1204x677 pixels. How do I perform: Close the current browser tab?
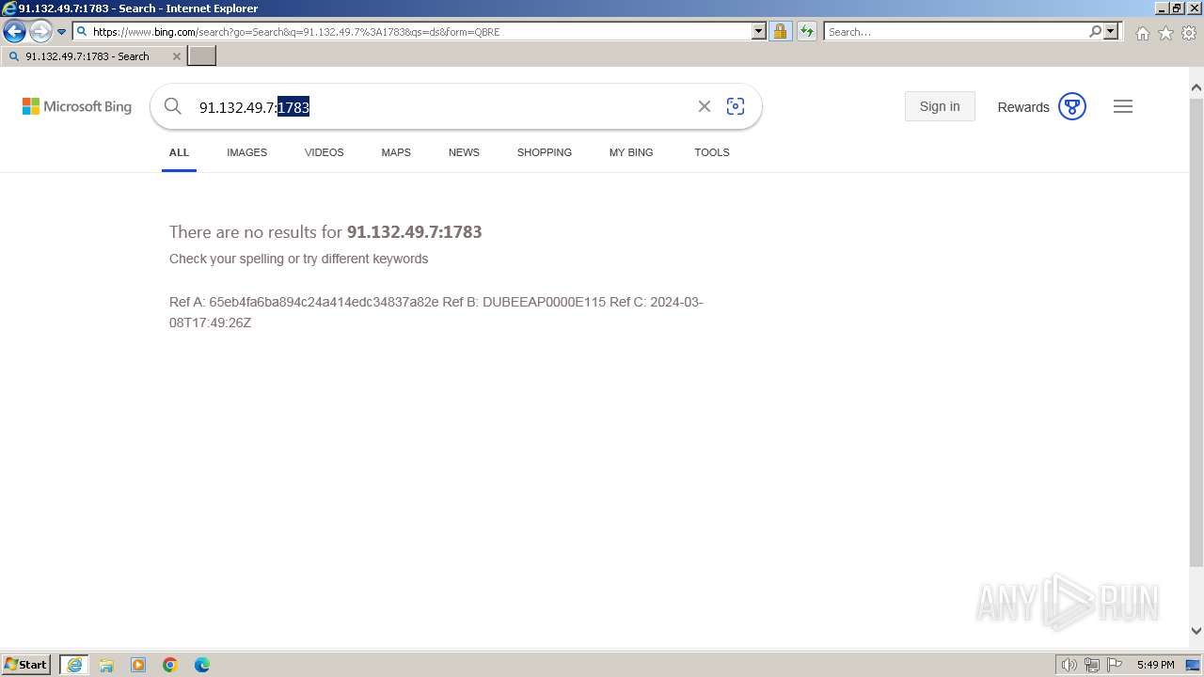coord(176,56)
